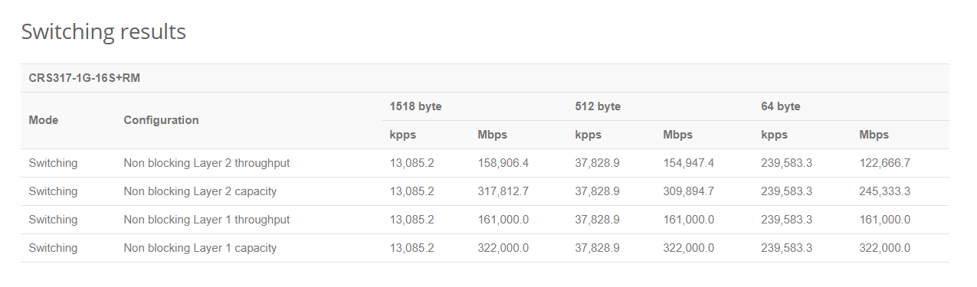Click Mbps subheader under 64 byte

[x=874, y=135]
